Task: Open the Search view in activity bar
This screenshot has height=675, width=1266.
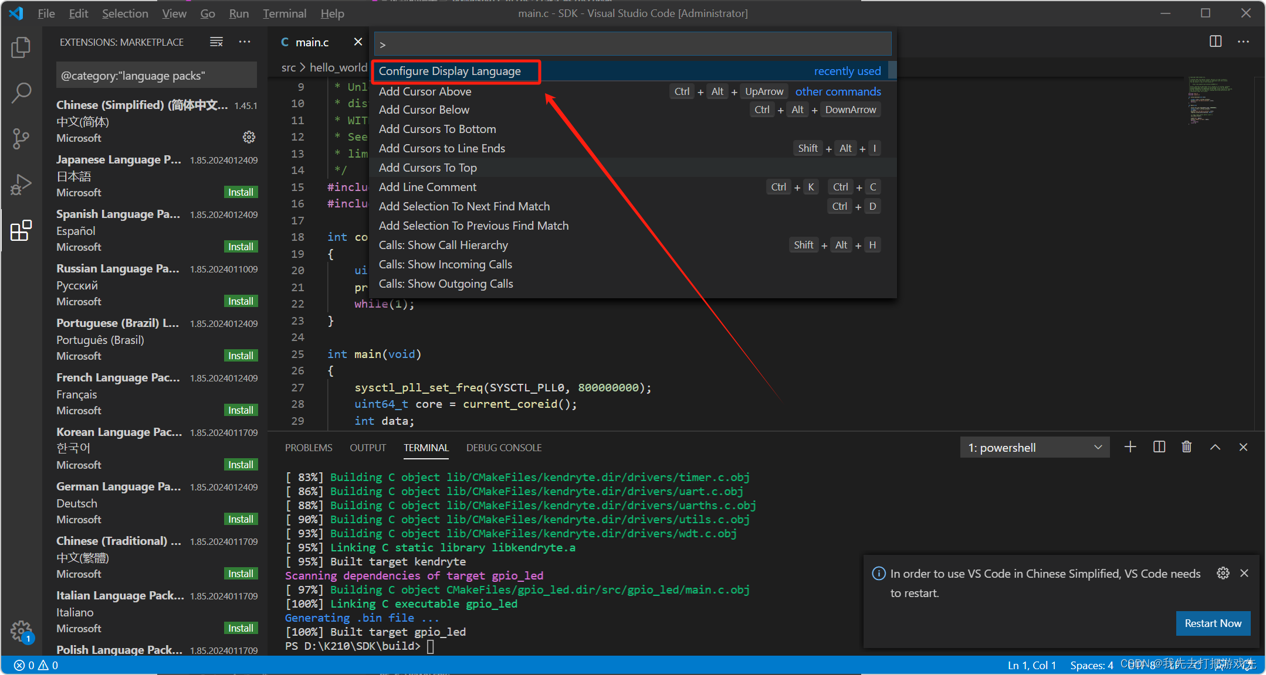Action: tap(21, 93)
